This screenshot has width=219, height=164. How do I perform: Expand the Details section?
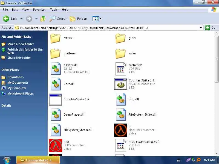pyautogui.click(x=6, y=106)
